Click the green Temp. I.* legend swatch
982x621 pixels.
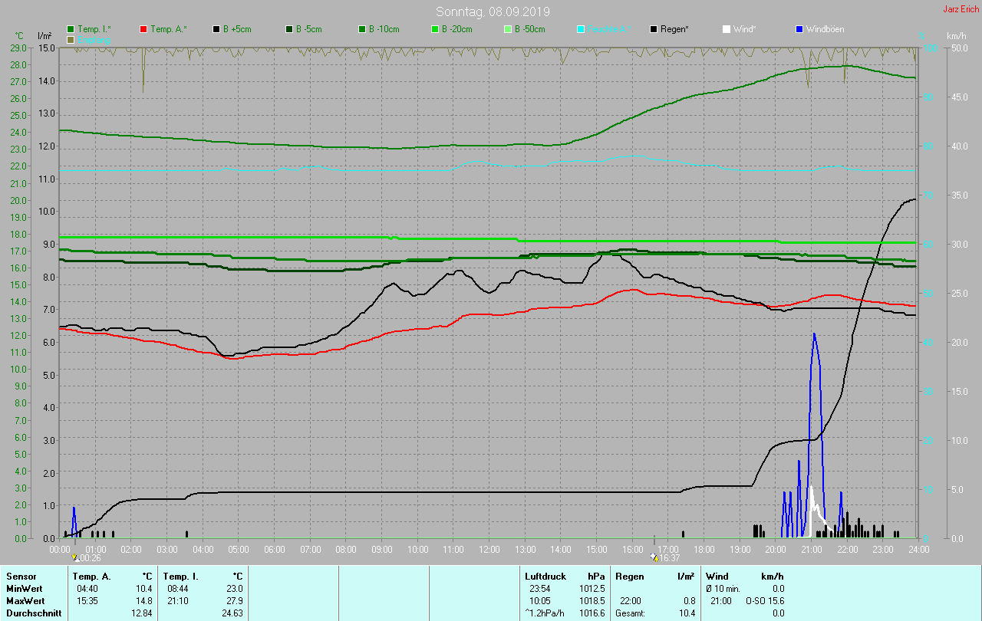click(x=71, y=29)
